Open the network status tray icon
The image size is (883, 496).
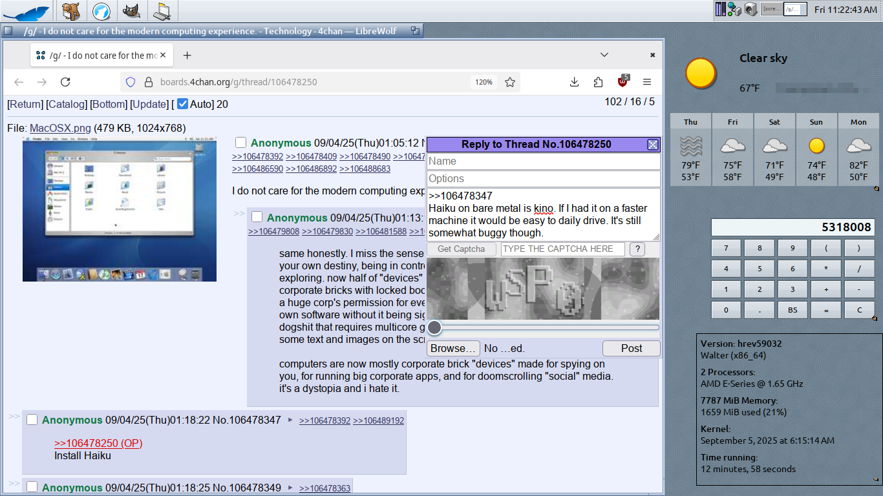pyautogui.click(x=734, y=9)
